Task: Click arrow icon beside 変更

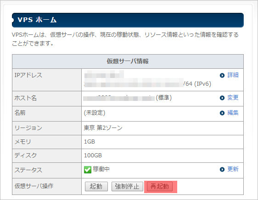Action: pyautogui.click(x=222, y=98)
